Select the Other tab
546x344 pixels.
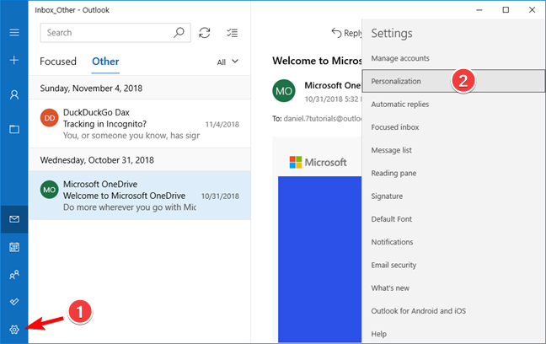(105, 62)
